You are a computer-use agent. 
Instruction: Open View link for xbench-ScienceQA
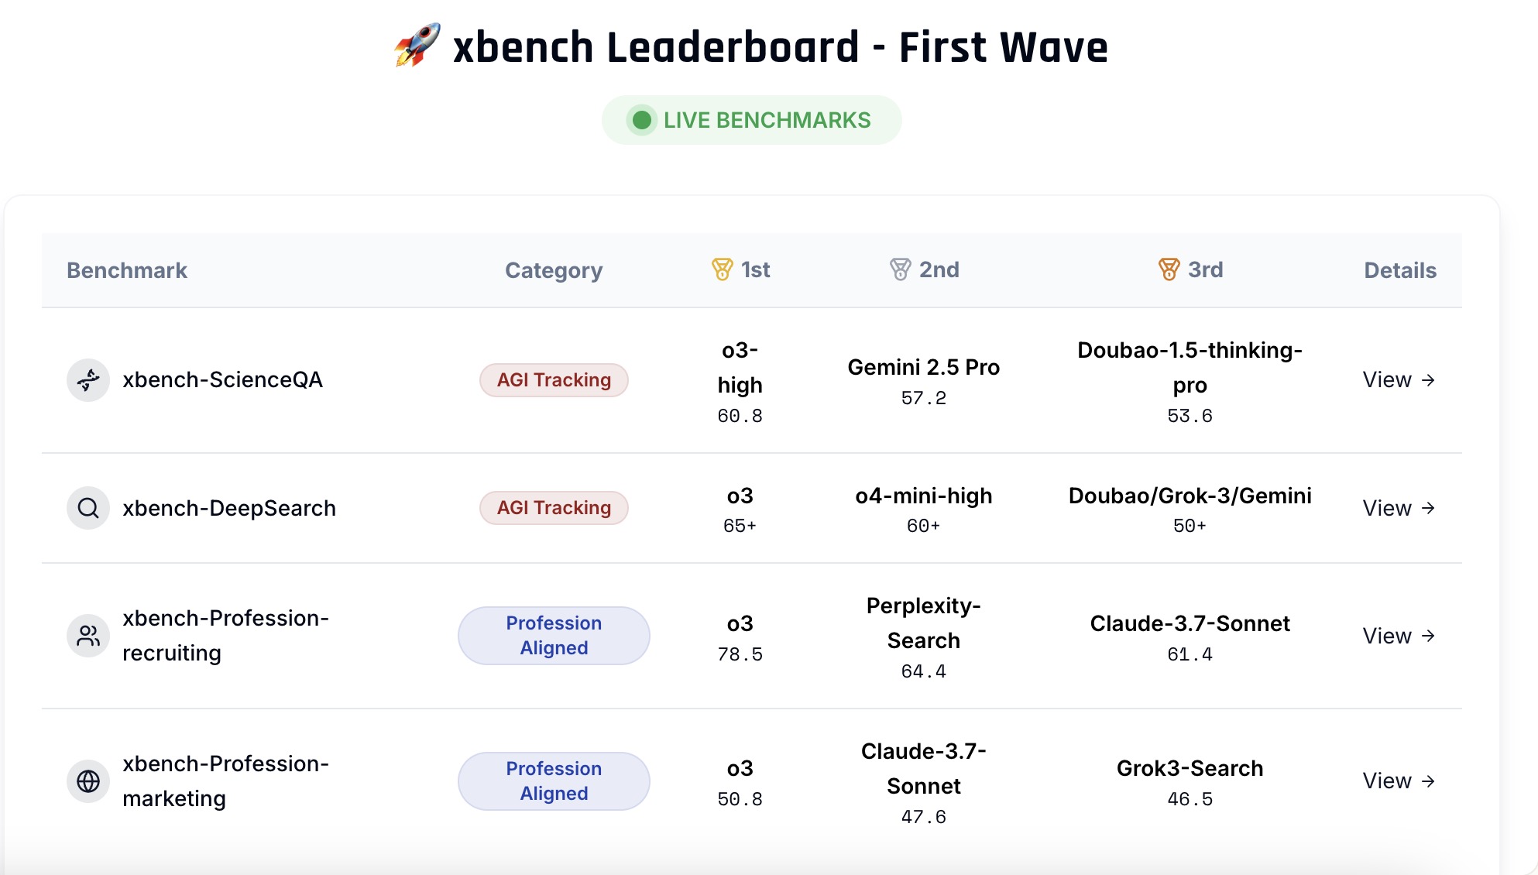click(x=1399, y=379)
